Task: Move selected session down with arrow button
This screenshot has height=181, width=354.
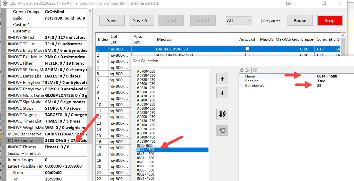Action: coord(222,92)
